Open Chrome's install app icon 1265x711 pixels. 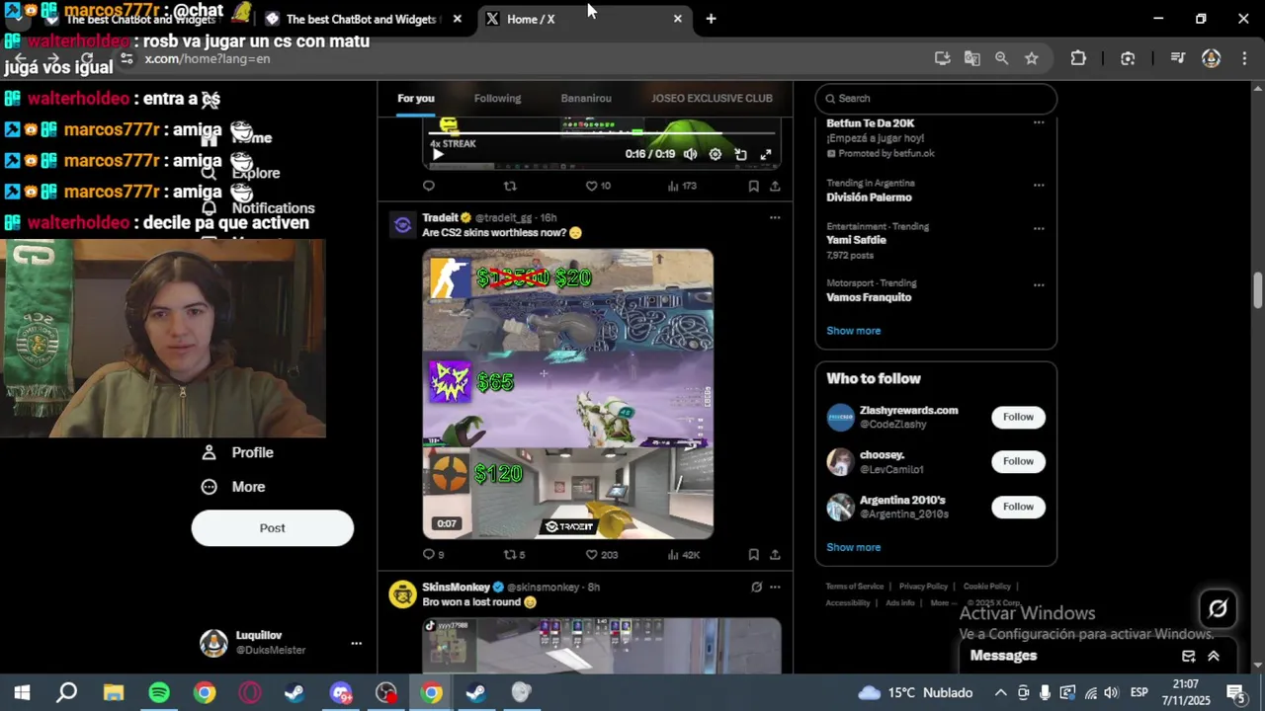pyautogui.click(x=943, y=58)
